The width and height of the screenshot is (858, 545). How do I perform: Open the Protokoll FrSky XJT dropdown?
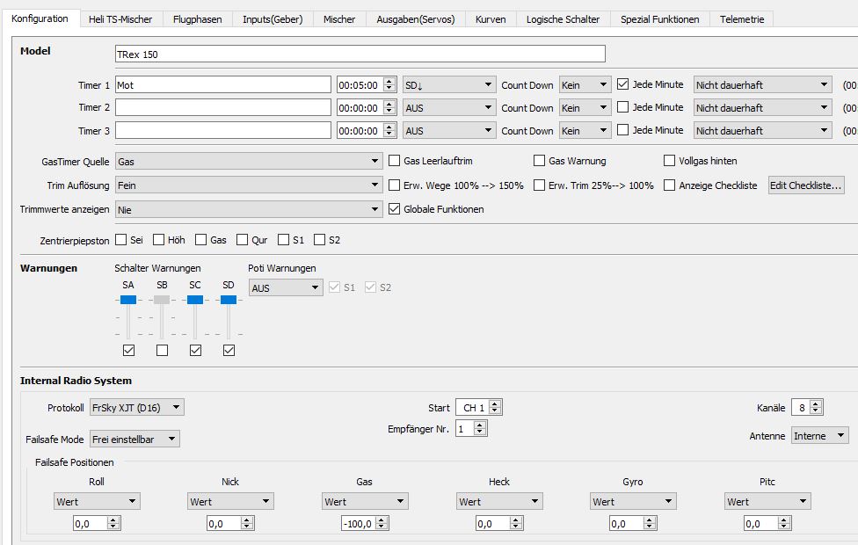click(x=137, y=408)
